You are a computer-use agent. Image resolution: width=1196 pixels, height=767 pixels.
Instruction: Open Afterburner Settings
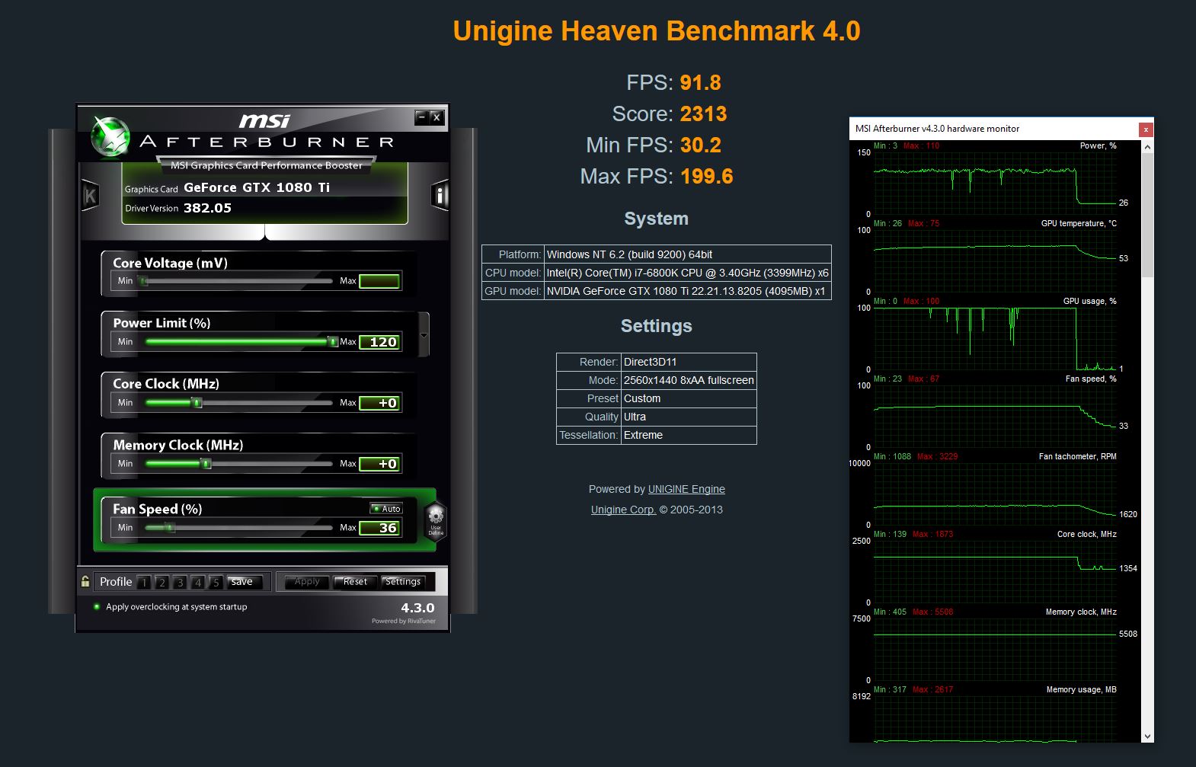coord(403,582)
